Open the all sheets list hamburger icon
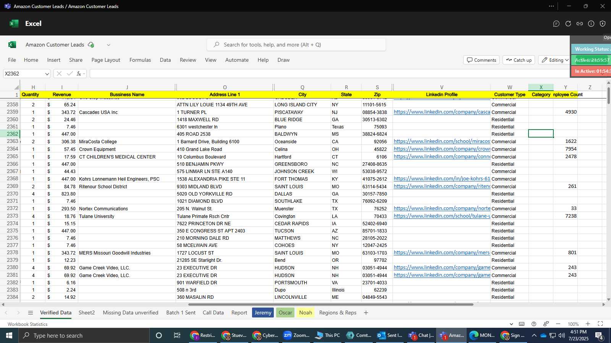The height and width of the screenshot is (343, 611). coord(31,313)
